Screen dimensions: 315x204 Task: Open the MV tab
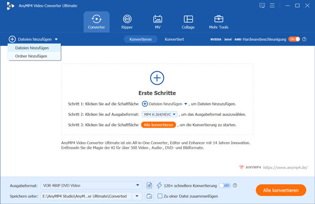(x=157, y=22)
